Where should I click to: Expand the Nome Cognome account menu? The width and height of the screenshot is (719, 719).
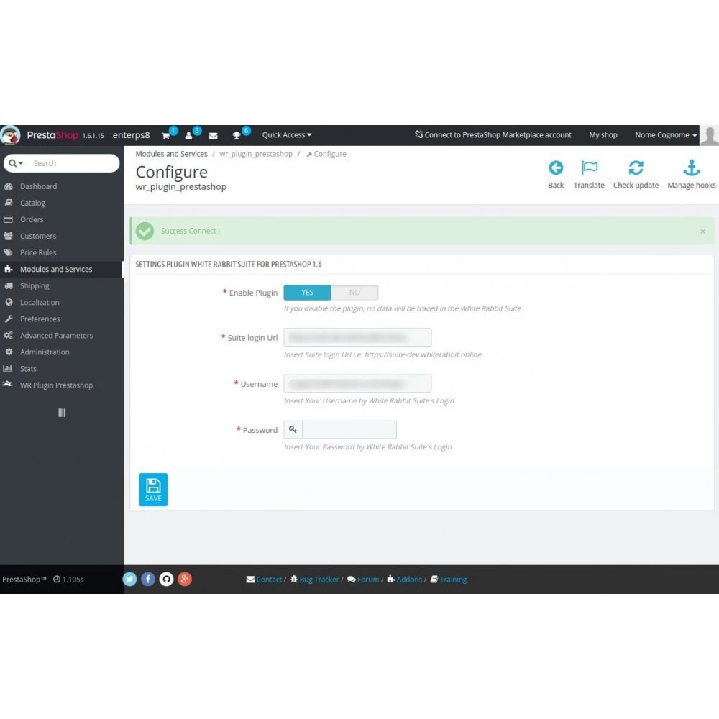coord(665,135)
